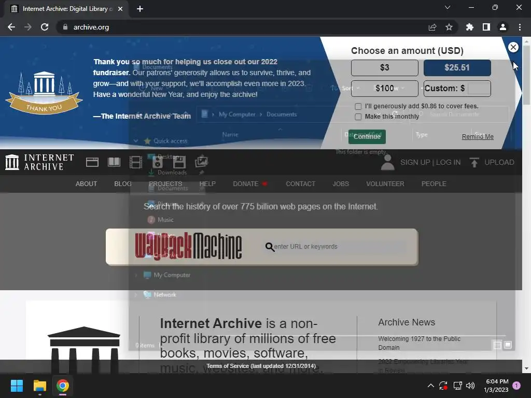Image resolution: width=531 pixels, height=398 pixels.
Task: Open the Extensions puzzle icon
Action: (470, 27)
